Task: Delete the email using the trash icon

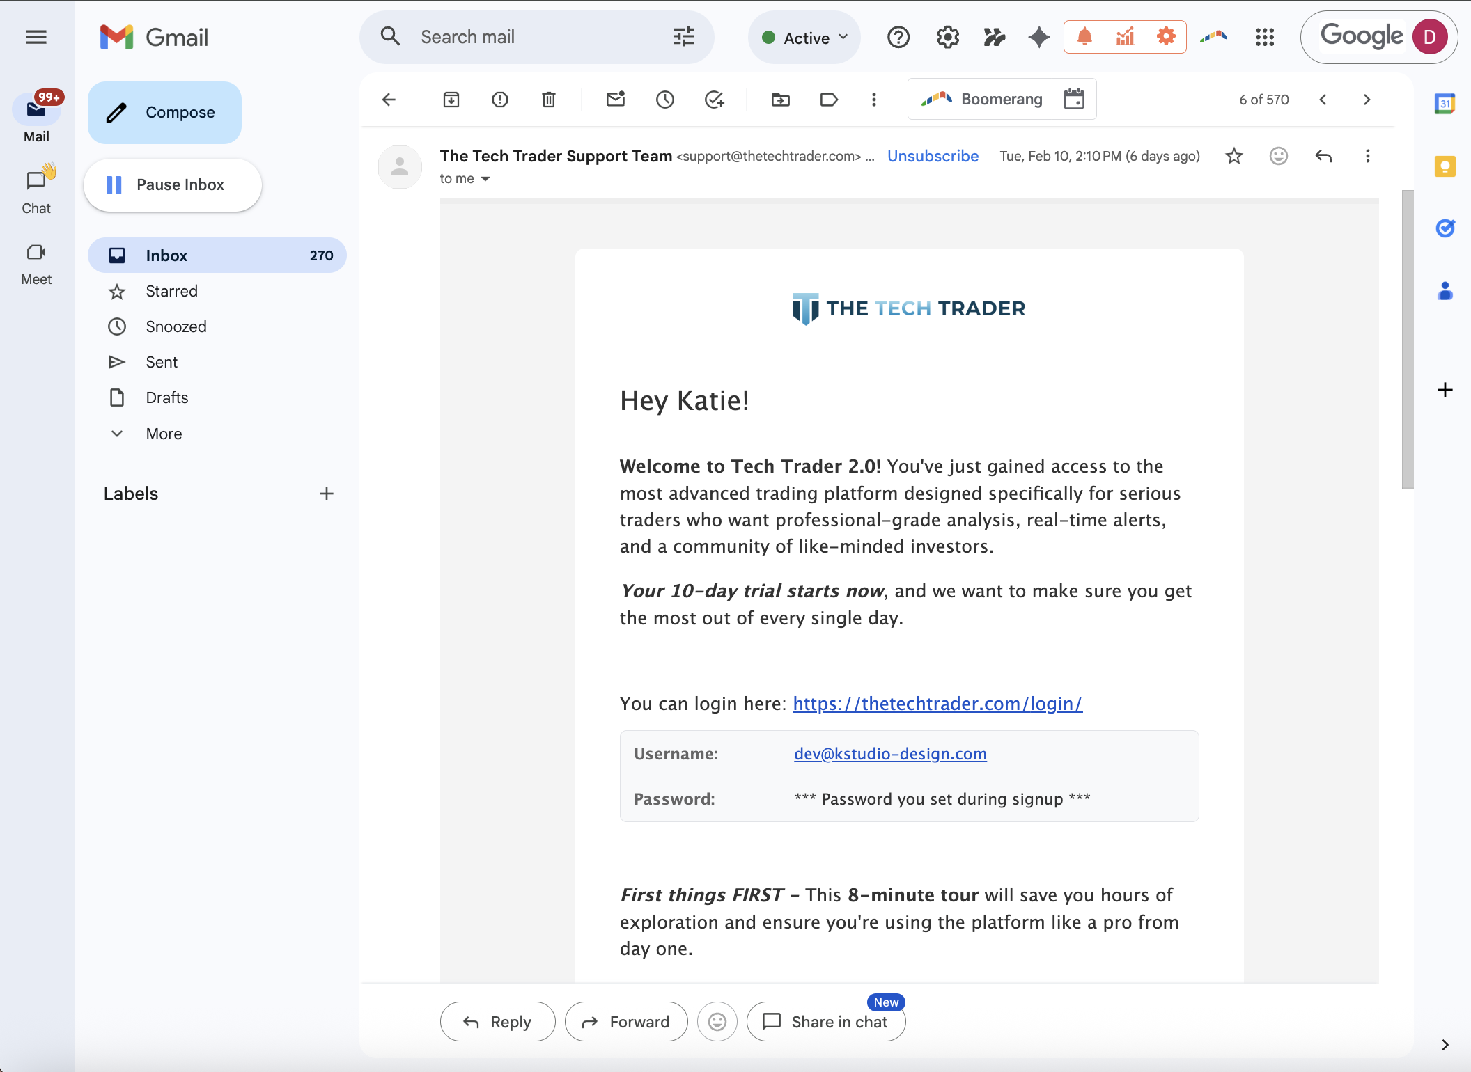Action: coord(549,100)
